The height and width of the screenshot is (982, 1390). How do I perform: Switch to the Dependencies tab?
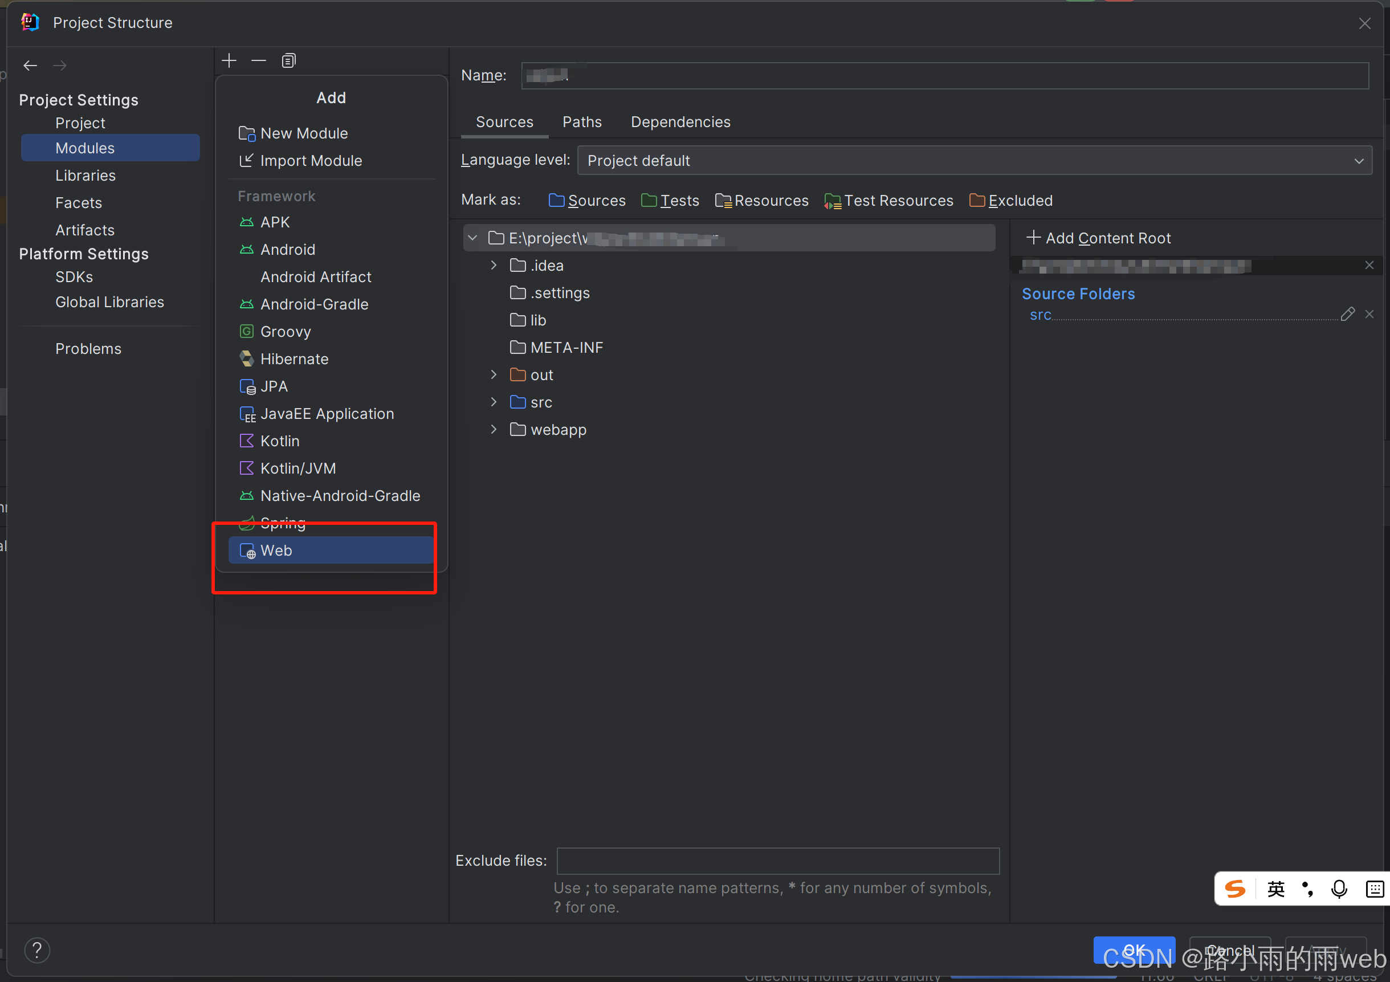point(680,122)
